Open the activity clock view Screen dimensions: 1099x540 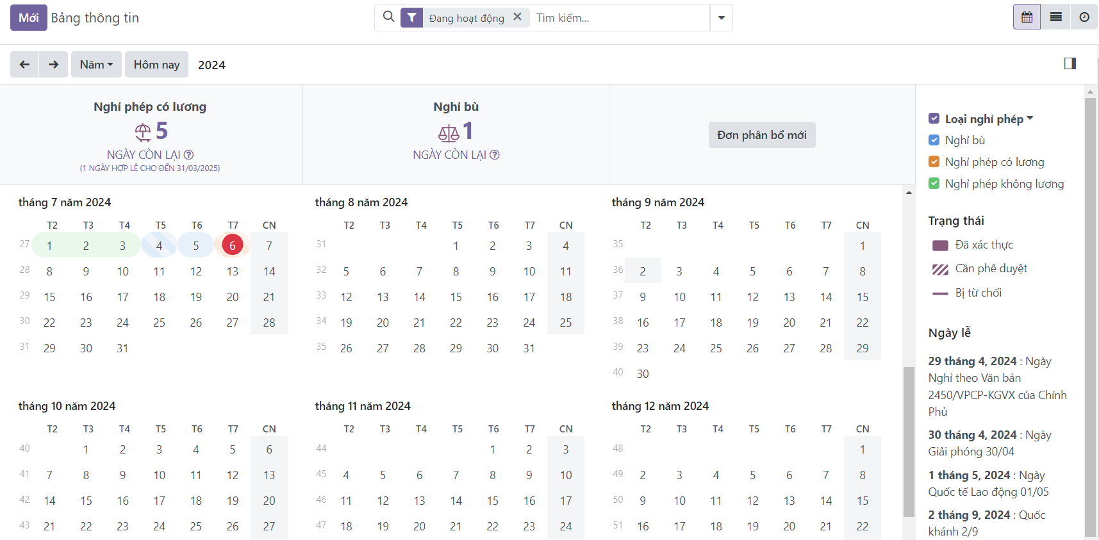coord(1084,17)
